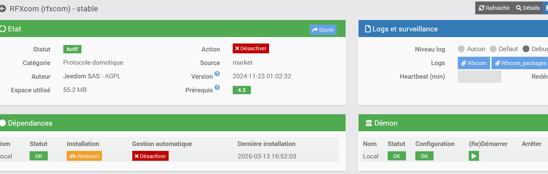
Task: Open the Détails button
Action: pyautogui.click(x=528, y=8)
